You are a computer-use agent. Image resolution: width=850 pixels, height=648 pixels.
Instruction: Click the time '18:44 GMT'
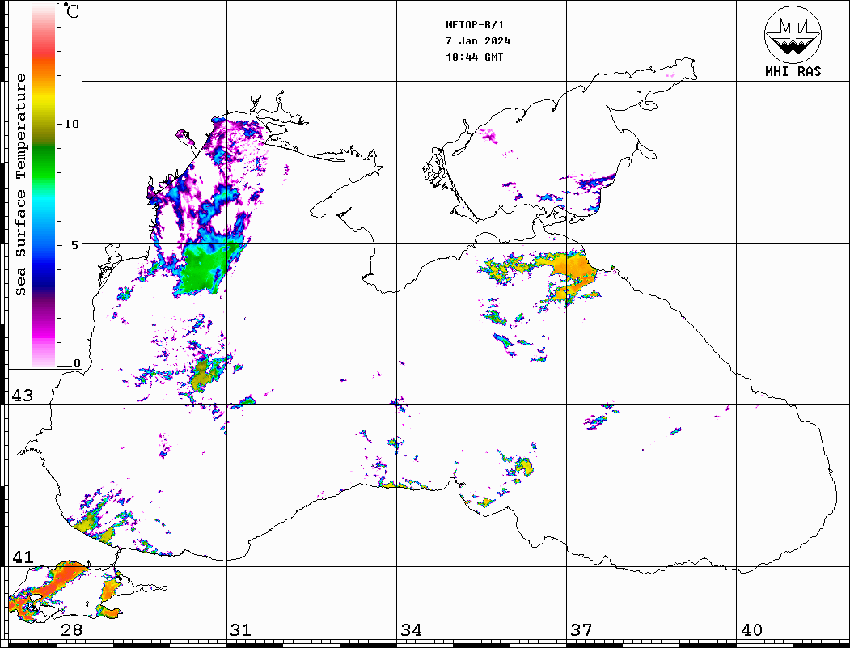click(x=474, y=57)
